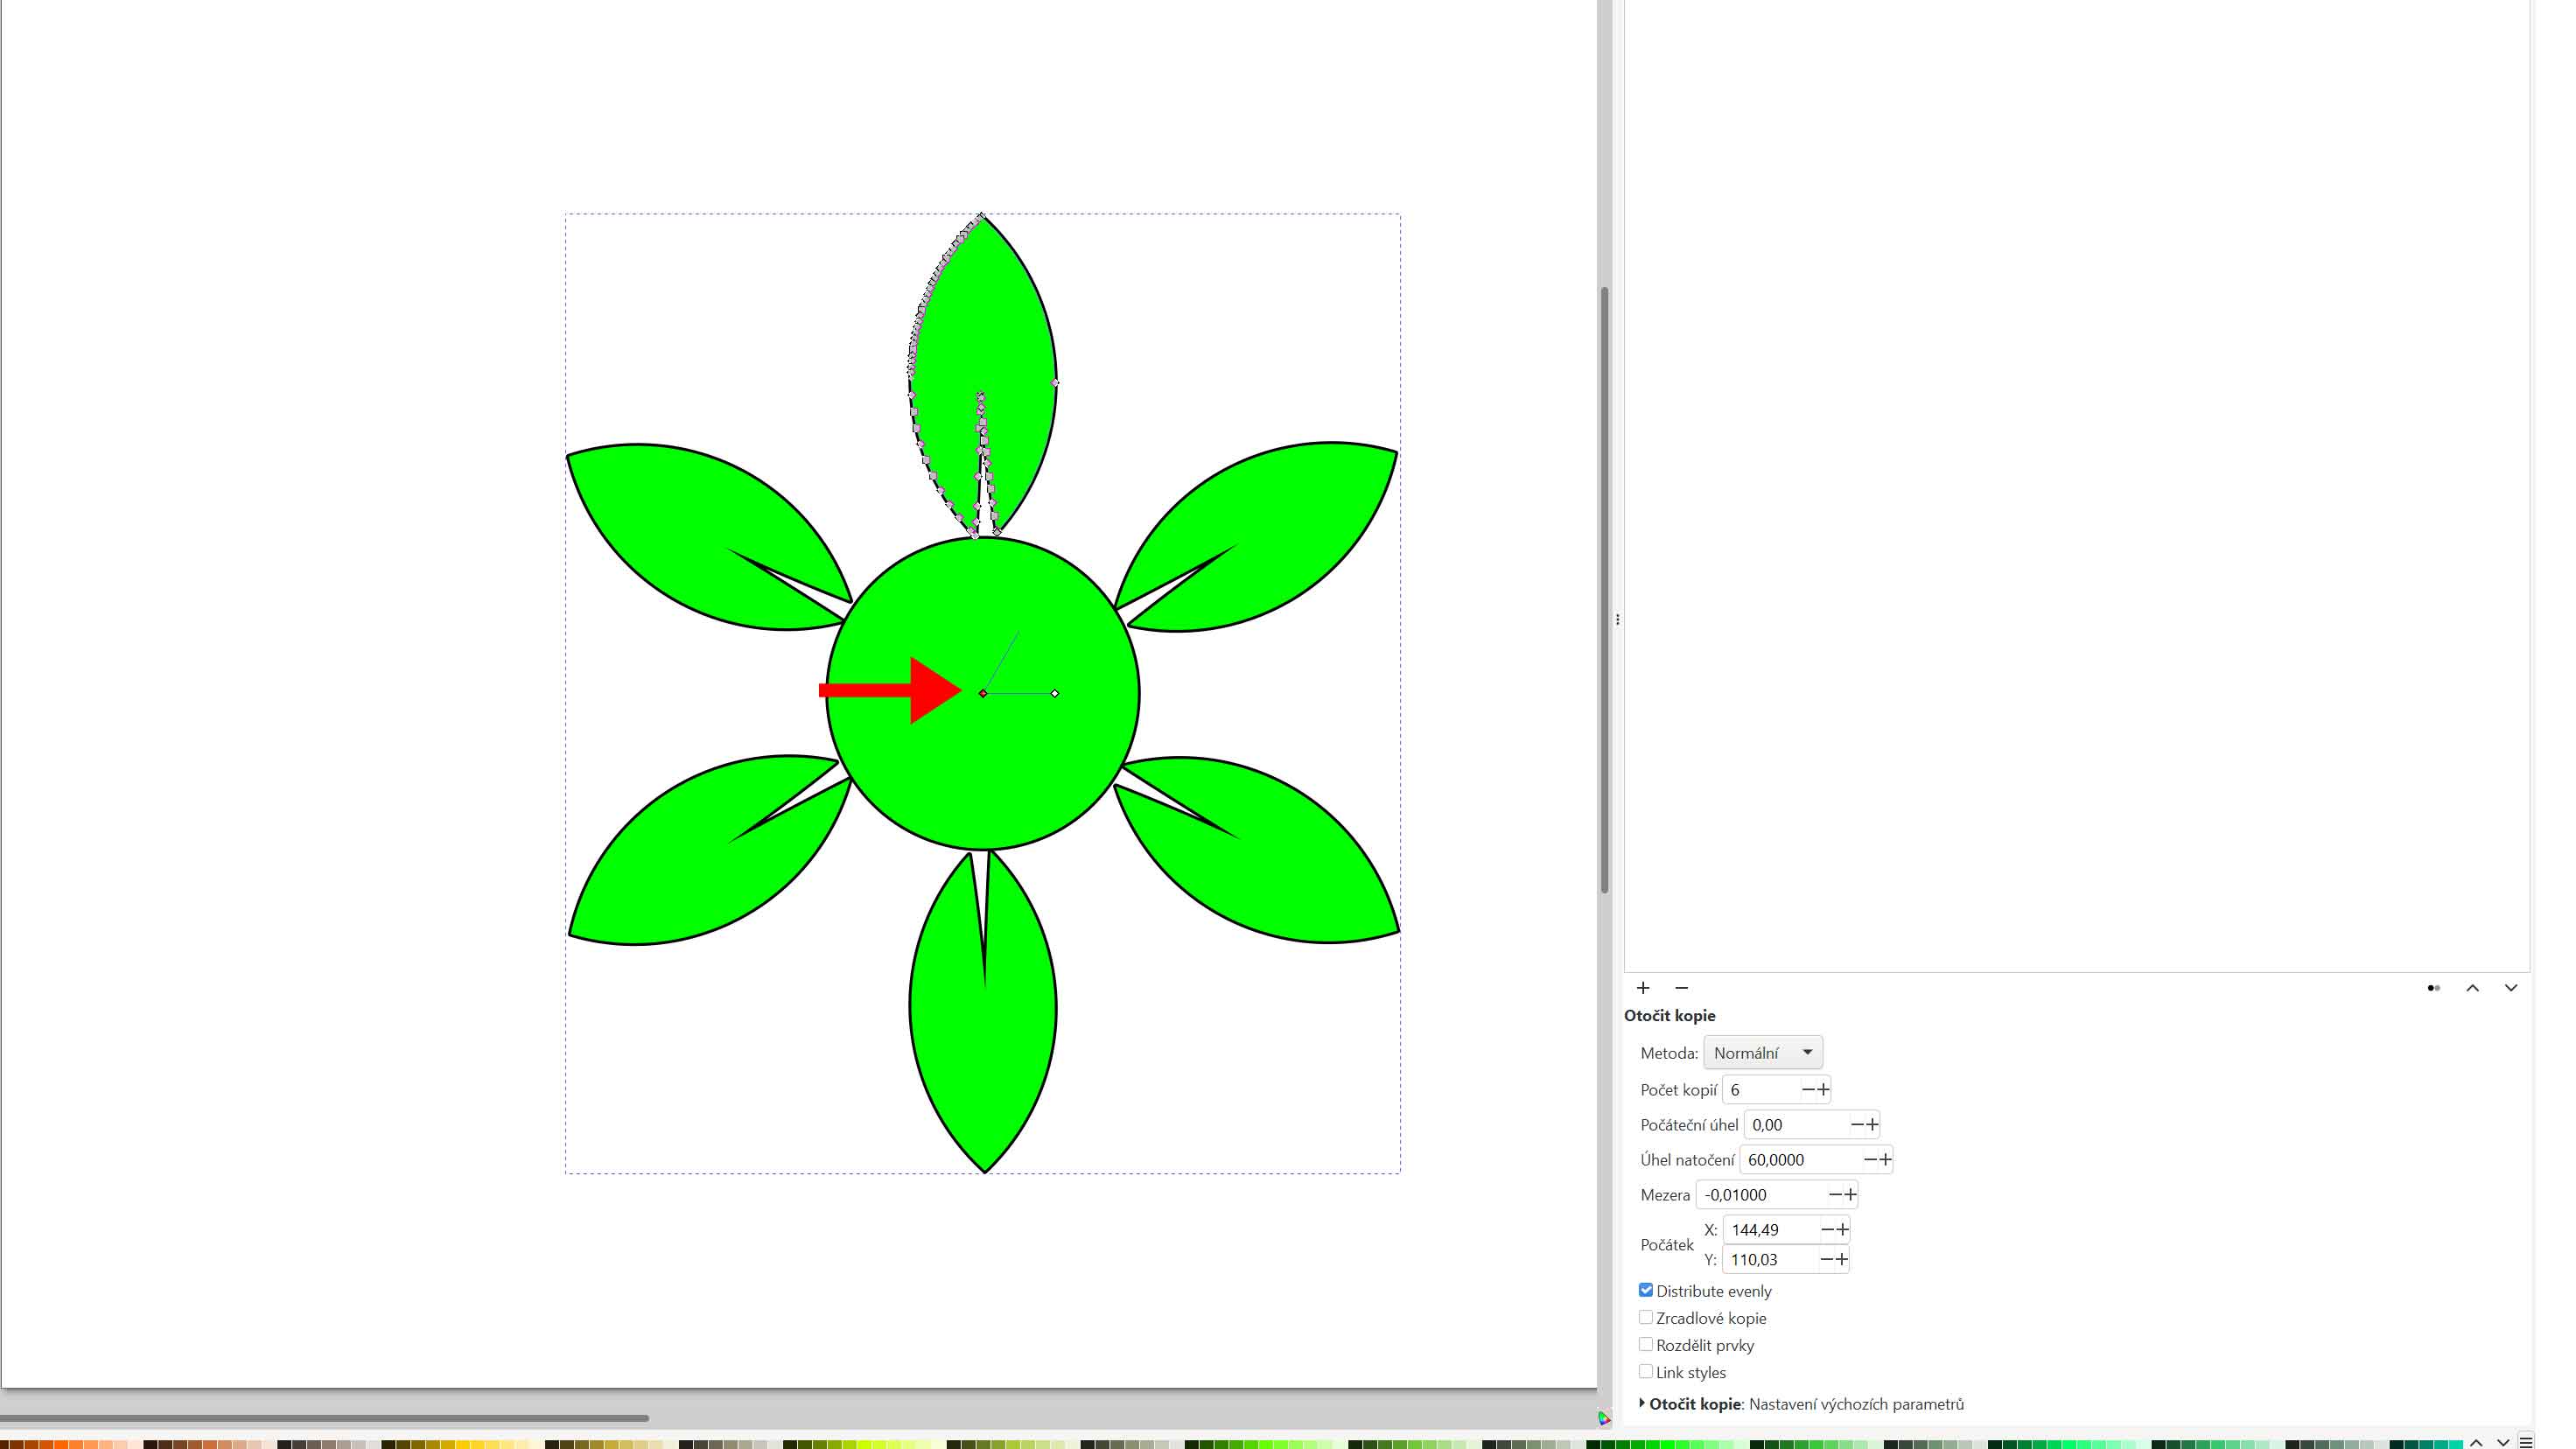Uncheck Distribute evenly checkbox
Viewport: 2576px width, 1449px height.
pyautogui.click(x=1646, y=1290)
